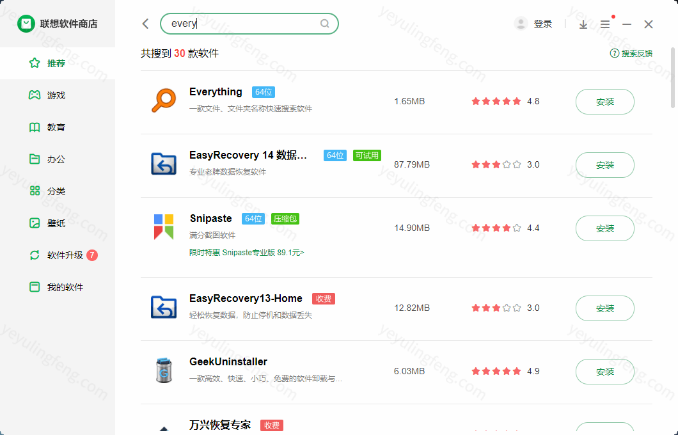Open the 游戏 category

point(58,95)
